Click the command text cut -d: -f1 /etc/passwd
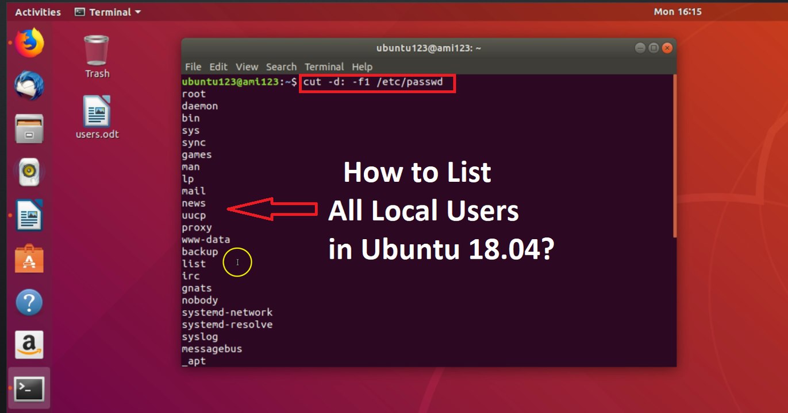Viewport: 788px width, 413px height. click(373, 82)
